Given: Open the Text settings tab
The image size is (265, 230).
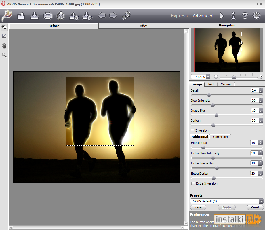Looking at the screenshot, I should point(211,84).
